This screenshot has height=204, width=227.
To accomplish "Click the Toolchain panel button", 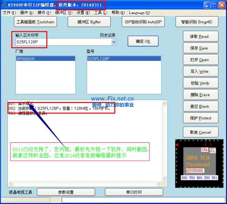I will click(x=35, y=22).
